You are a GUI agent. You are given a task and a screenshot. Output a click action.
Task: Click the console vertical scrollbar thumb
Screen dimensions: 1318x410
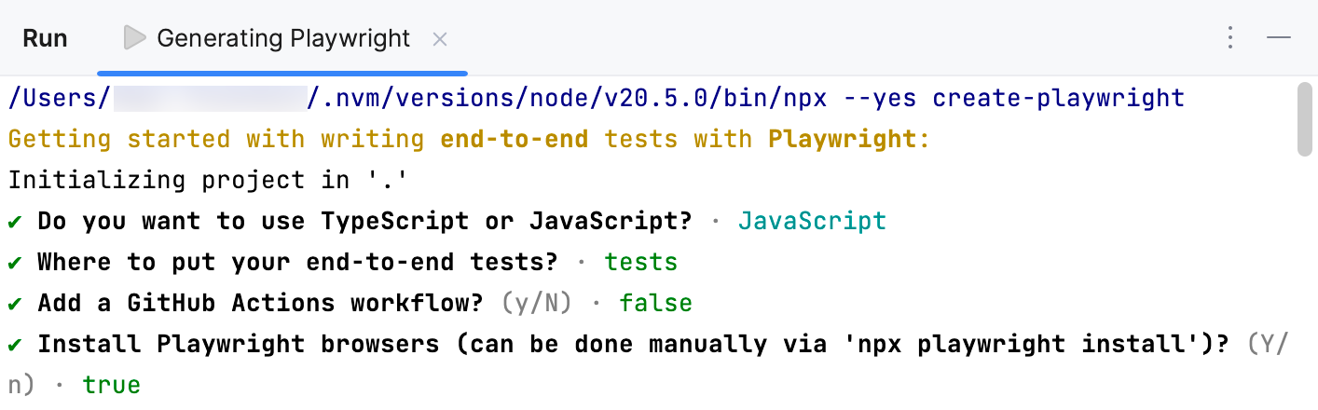(1306, 119)
